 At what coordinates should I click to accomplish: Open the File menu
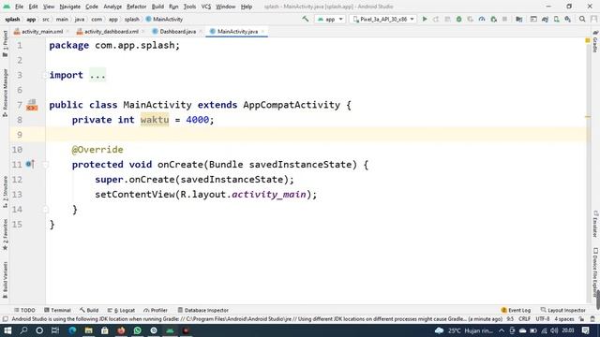click(19, 7)
